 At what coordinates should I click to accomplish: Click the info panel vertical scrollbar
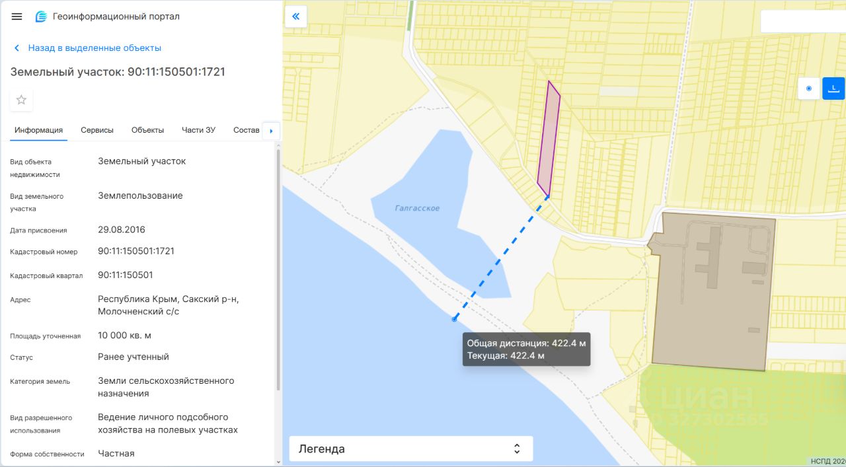click(x=278, y=264)
